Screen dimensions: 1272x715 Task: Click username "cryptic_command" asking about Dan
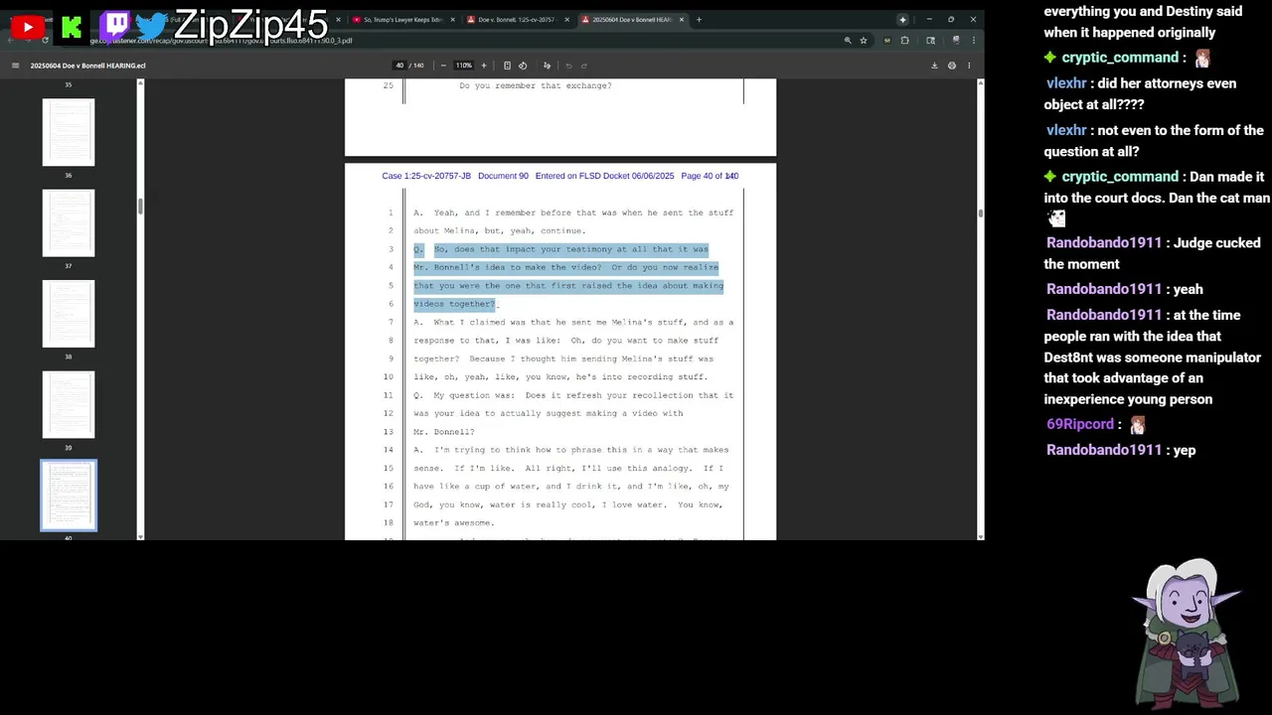(1120, 177)
